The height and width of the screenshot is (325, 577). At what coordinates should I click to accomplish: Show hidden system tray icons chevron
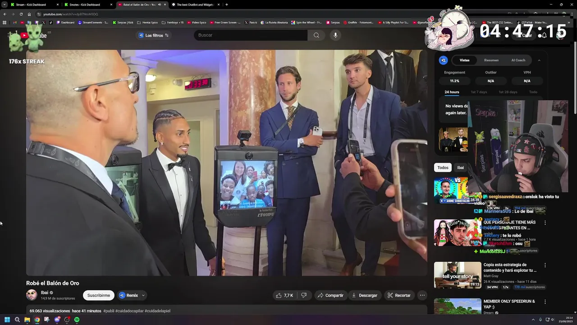[x=533, y=320]
